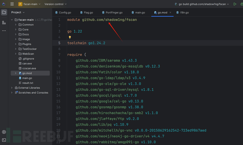The height and width of the screenshot is (145, 243).
Task: Expand the Plugins folder in tree
Action: [15, 44]
